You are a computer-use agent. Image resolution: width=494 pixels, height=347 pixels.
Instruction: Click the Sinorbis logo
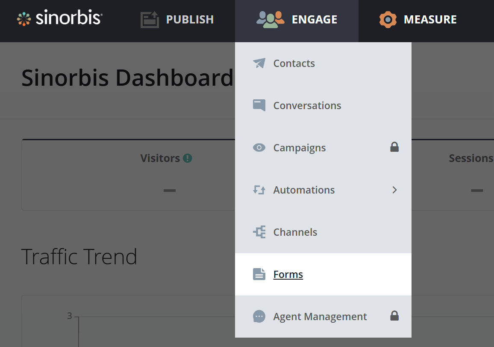(60, 19)
